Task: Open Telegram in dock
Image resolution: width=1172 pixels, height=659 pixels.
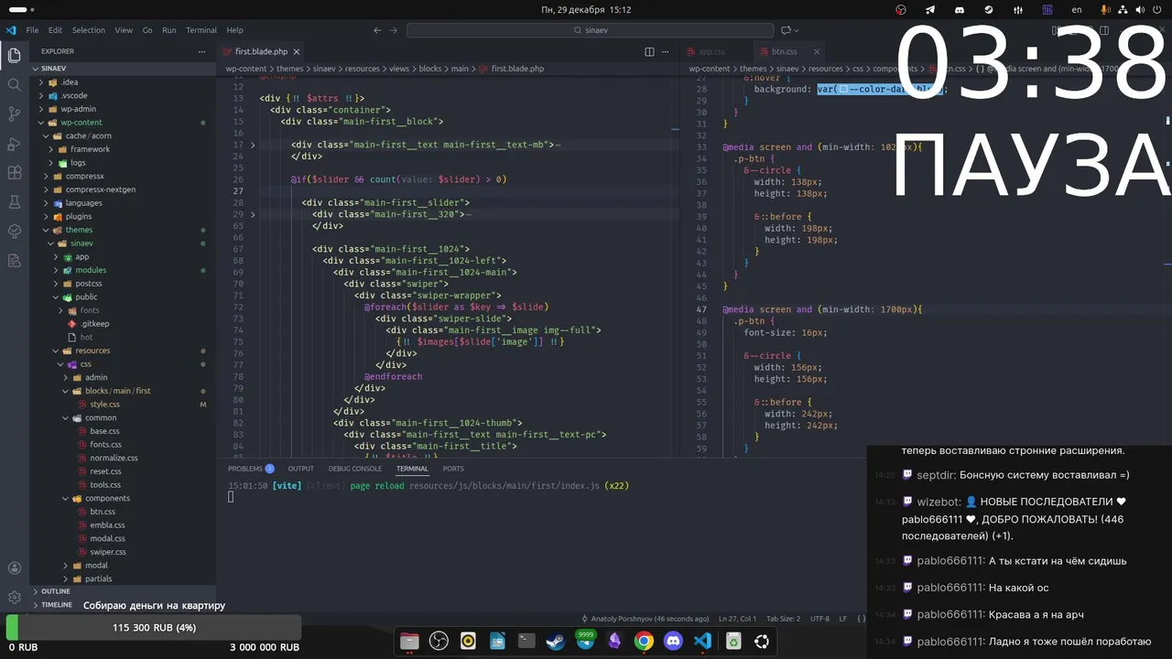Action: (585, 641)
